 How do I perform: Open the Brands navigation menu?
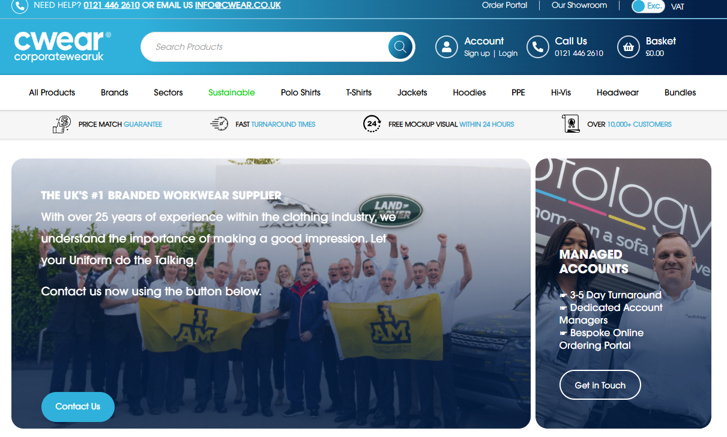(114, 92)
